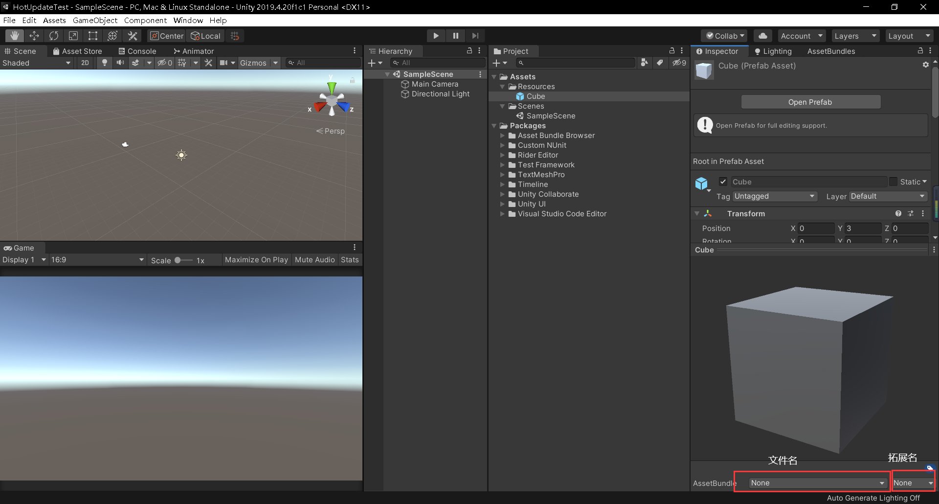Select the Scale tool
This screenshot has height=504, width=939.
(73, 36)
